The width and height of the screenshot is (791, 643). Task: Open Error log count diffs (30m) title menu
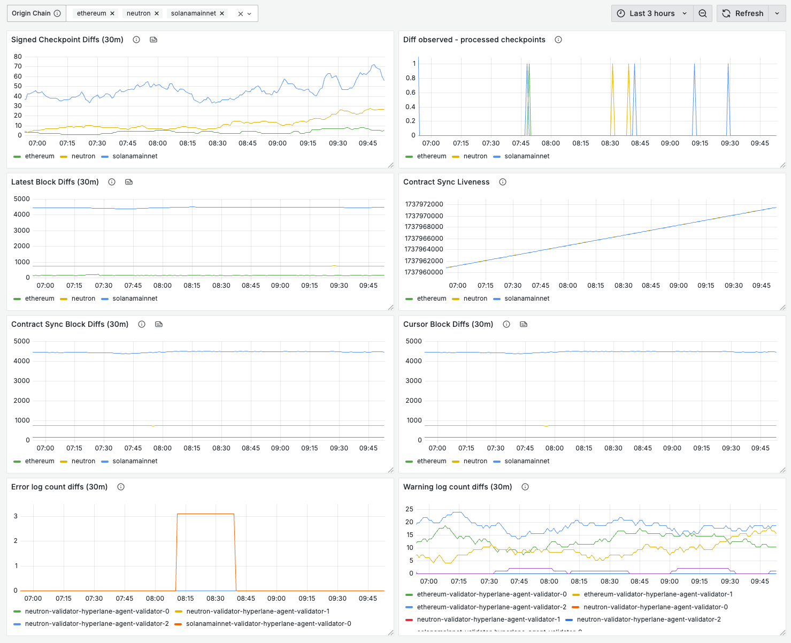[x=59, y=487]
